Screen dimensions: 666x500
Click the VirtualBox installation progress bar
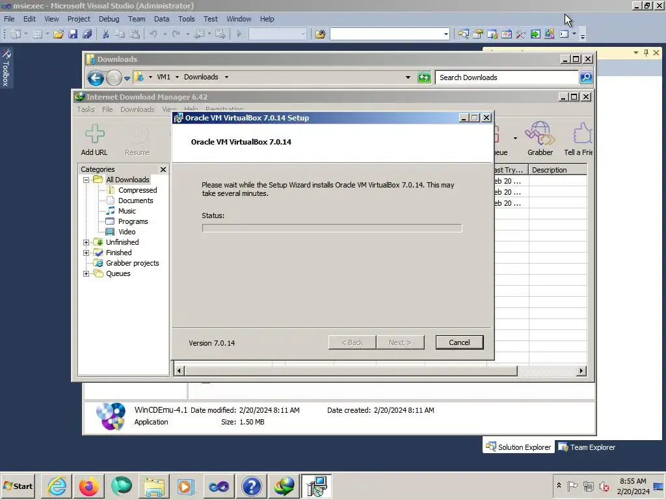click(332, 229)
